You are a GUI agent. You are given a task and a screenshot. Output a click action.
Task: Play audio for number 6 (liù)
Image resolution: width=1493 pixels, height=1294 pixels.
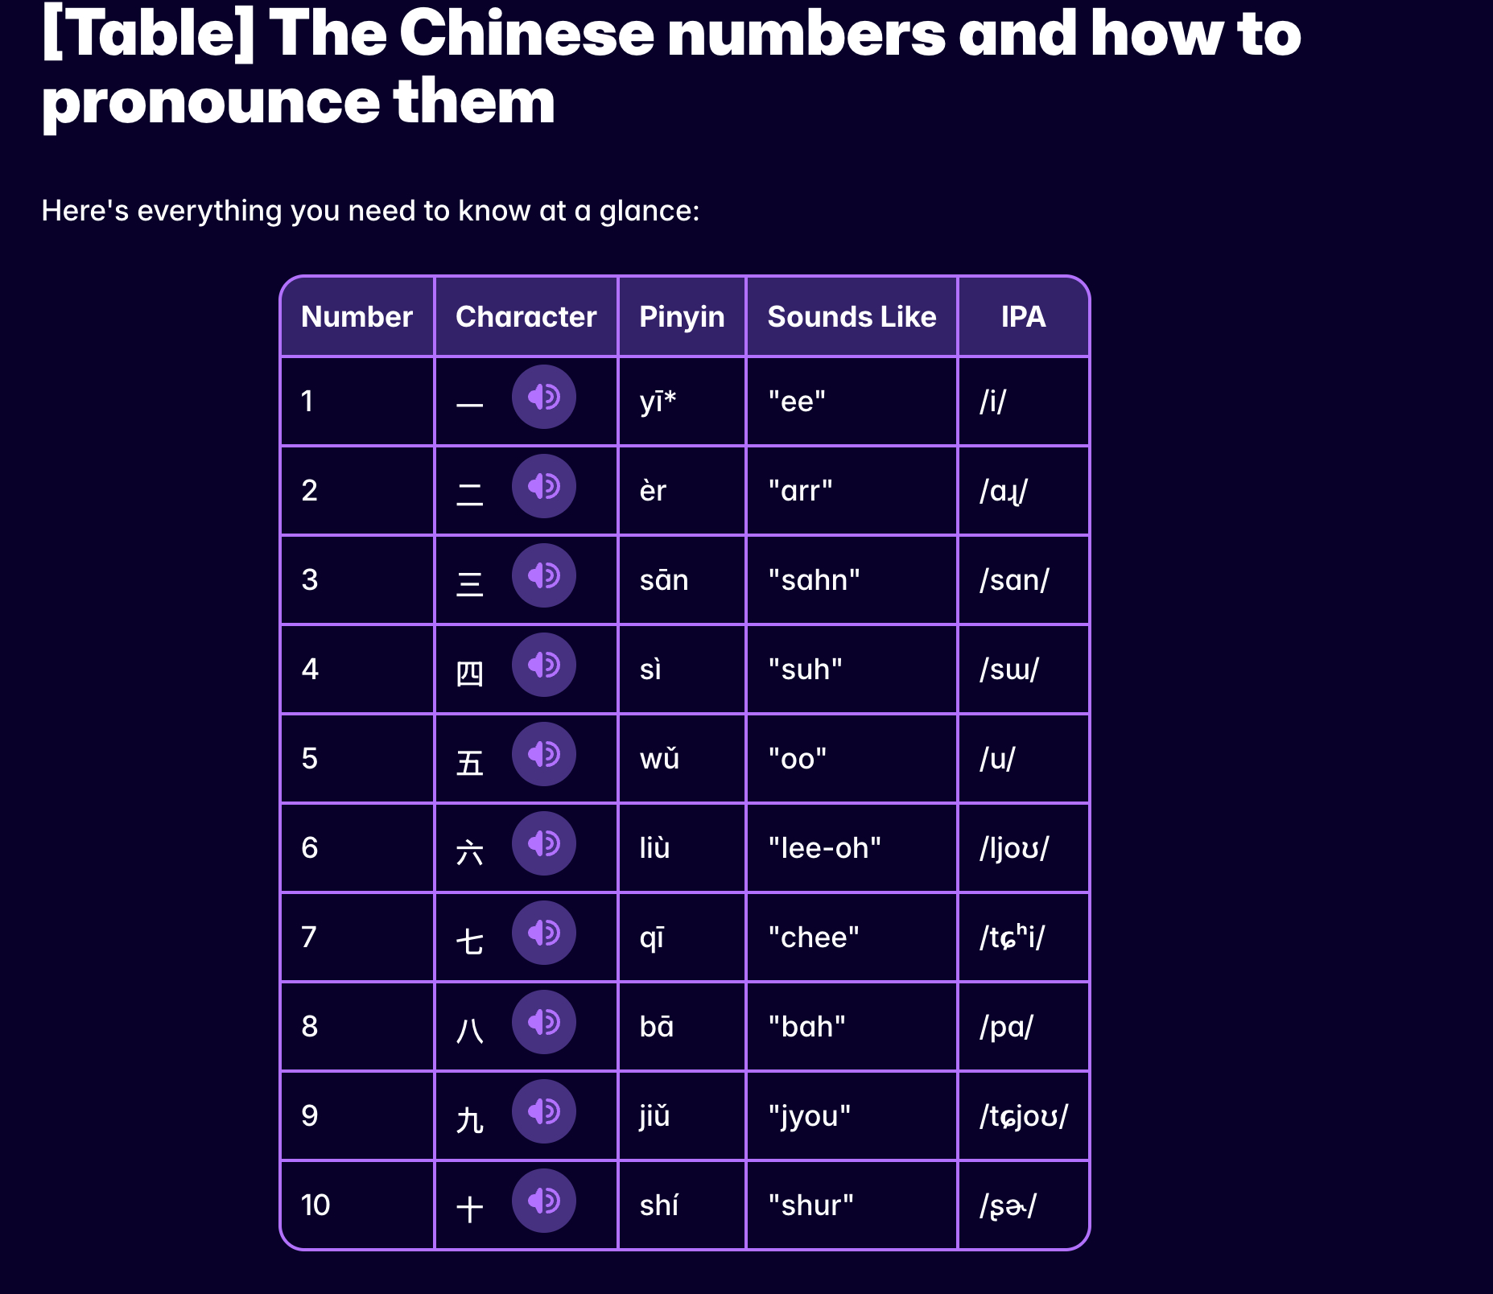point(544,843)
